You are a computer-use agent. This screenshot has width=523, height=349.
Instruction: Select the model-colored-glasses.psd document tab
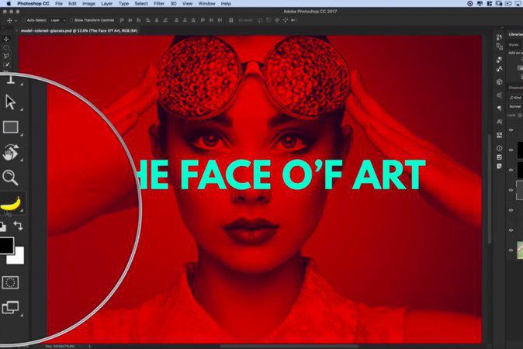[79, 31]
